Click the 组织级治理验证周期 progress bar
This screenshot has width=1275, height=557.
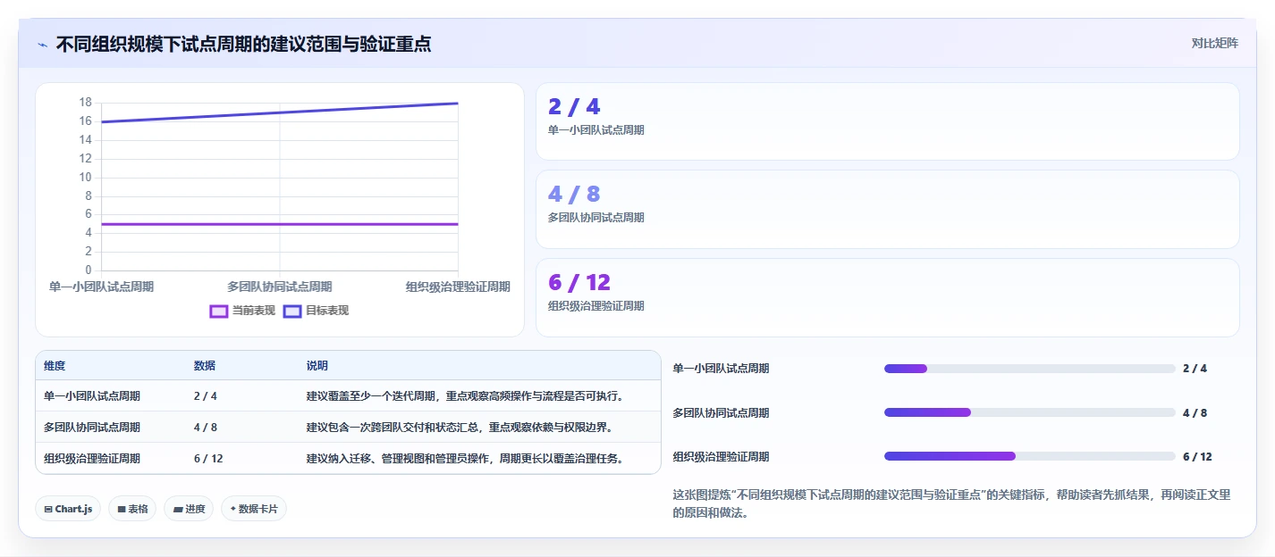point(1029,456)
